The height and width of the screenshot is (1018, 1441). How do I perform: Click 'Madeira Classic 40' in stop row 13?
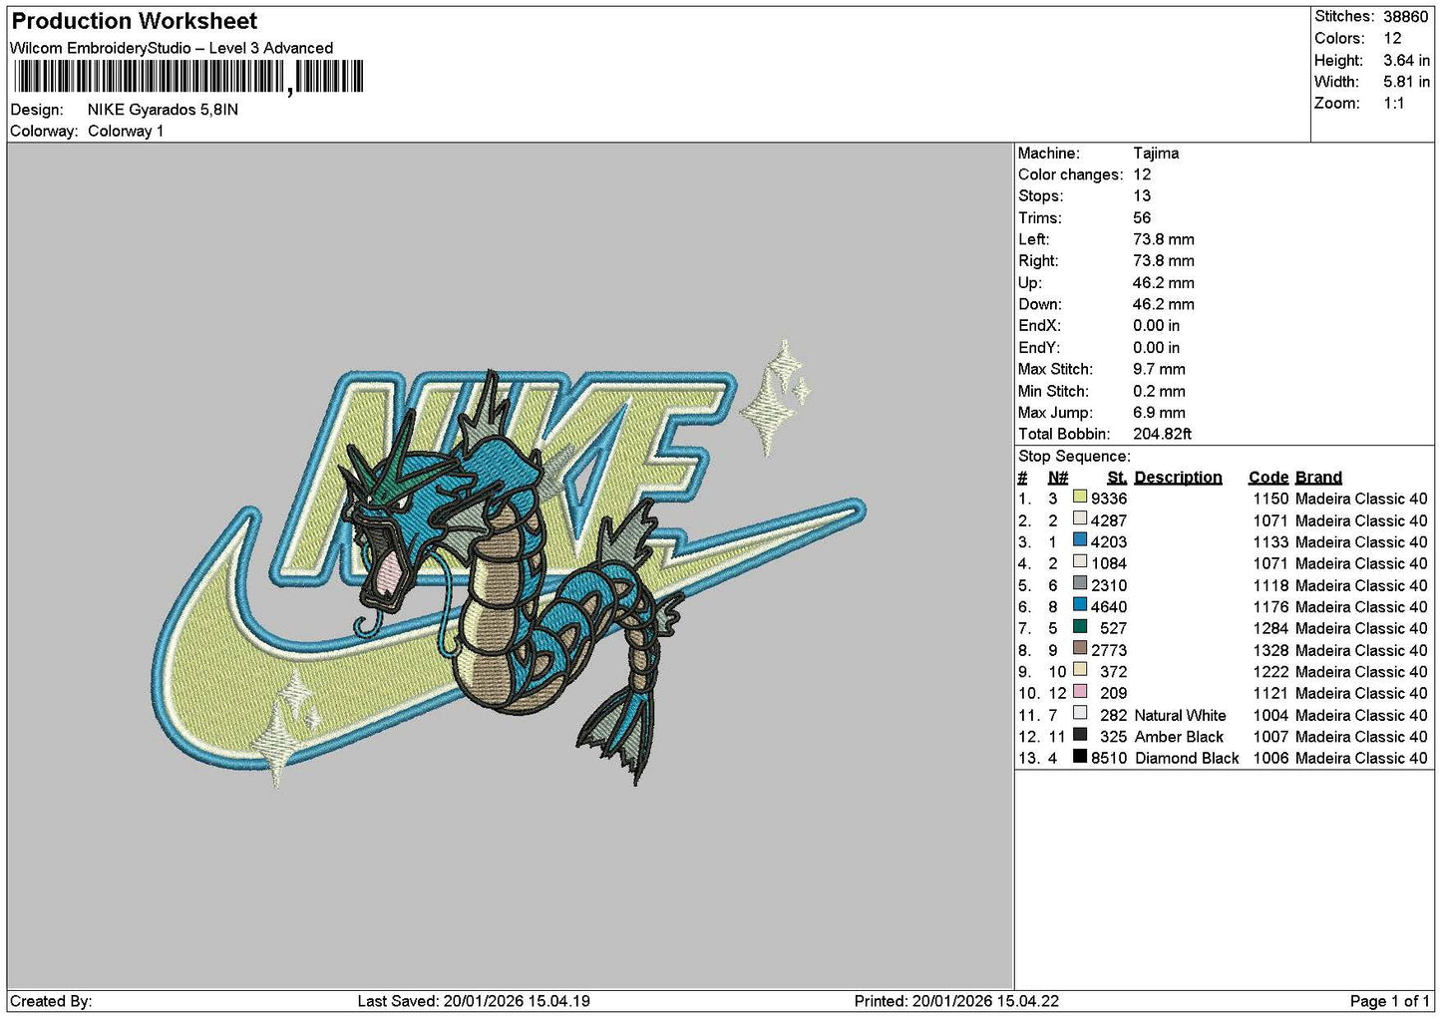click(1361, 758)
